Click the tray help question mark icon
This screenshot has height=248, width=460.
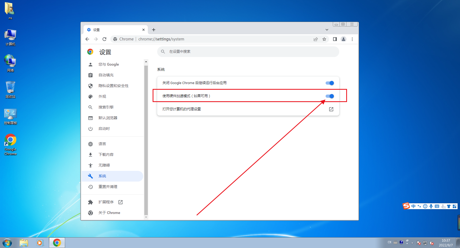pos(401,242)
